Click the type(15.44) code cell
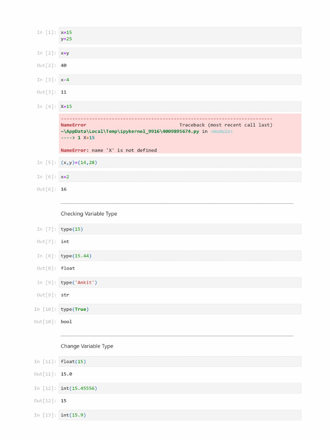The height and width of the screenshot is (440, 330). click(x=180, y=256)
